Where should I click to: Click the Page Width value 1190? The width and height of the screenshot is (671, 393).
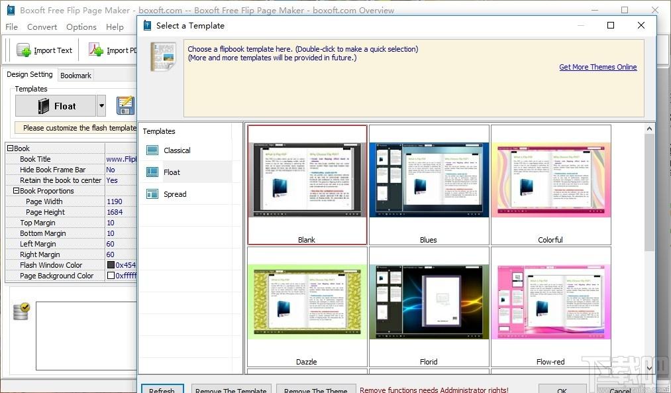[x=114, y=201]
